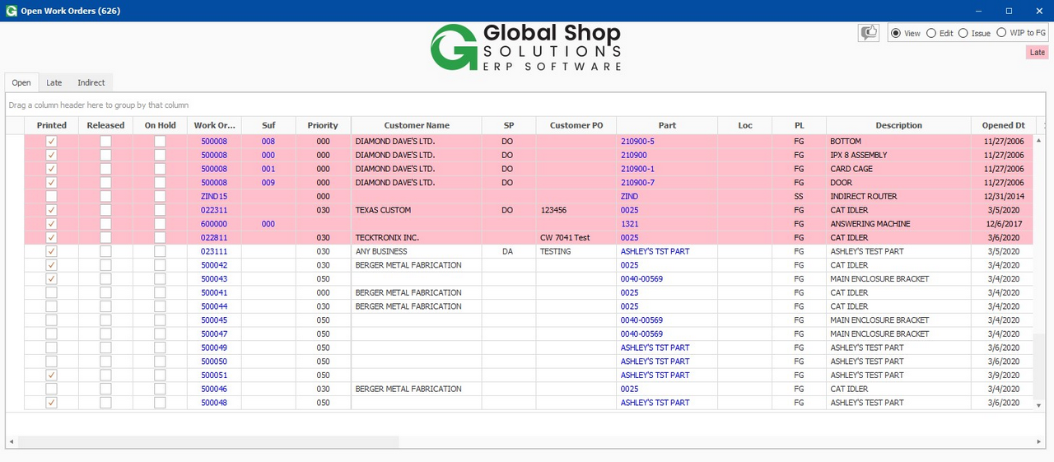Click the pink Late legend swatch
Viewport: 1054px width, 462px height.
[x=1038, y=52]
